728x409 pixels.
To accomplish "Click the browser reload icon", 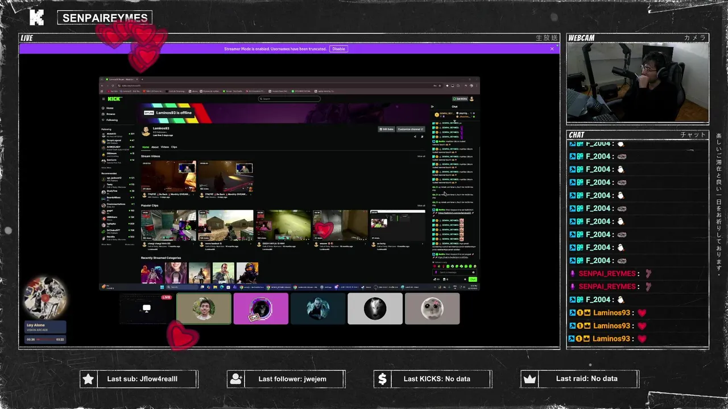I will [x=113, y=86].
